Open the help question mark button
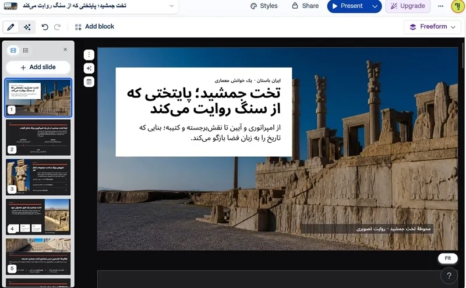466x288 pixels. [449, 276]
